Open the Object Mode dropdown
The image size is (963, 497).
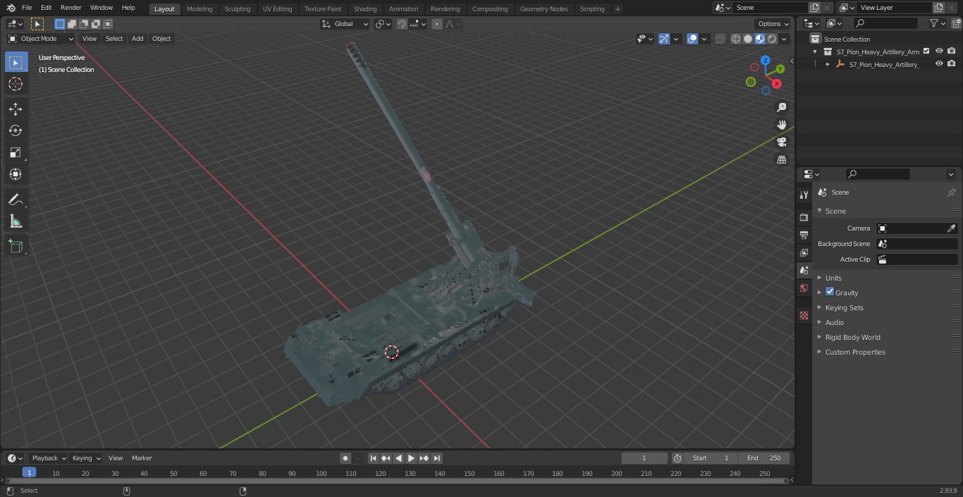pos(41,39)
